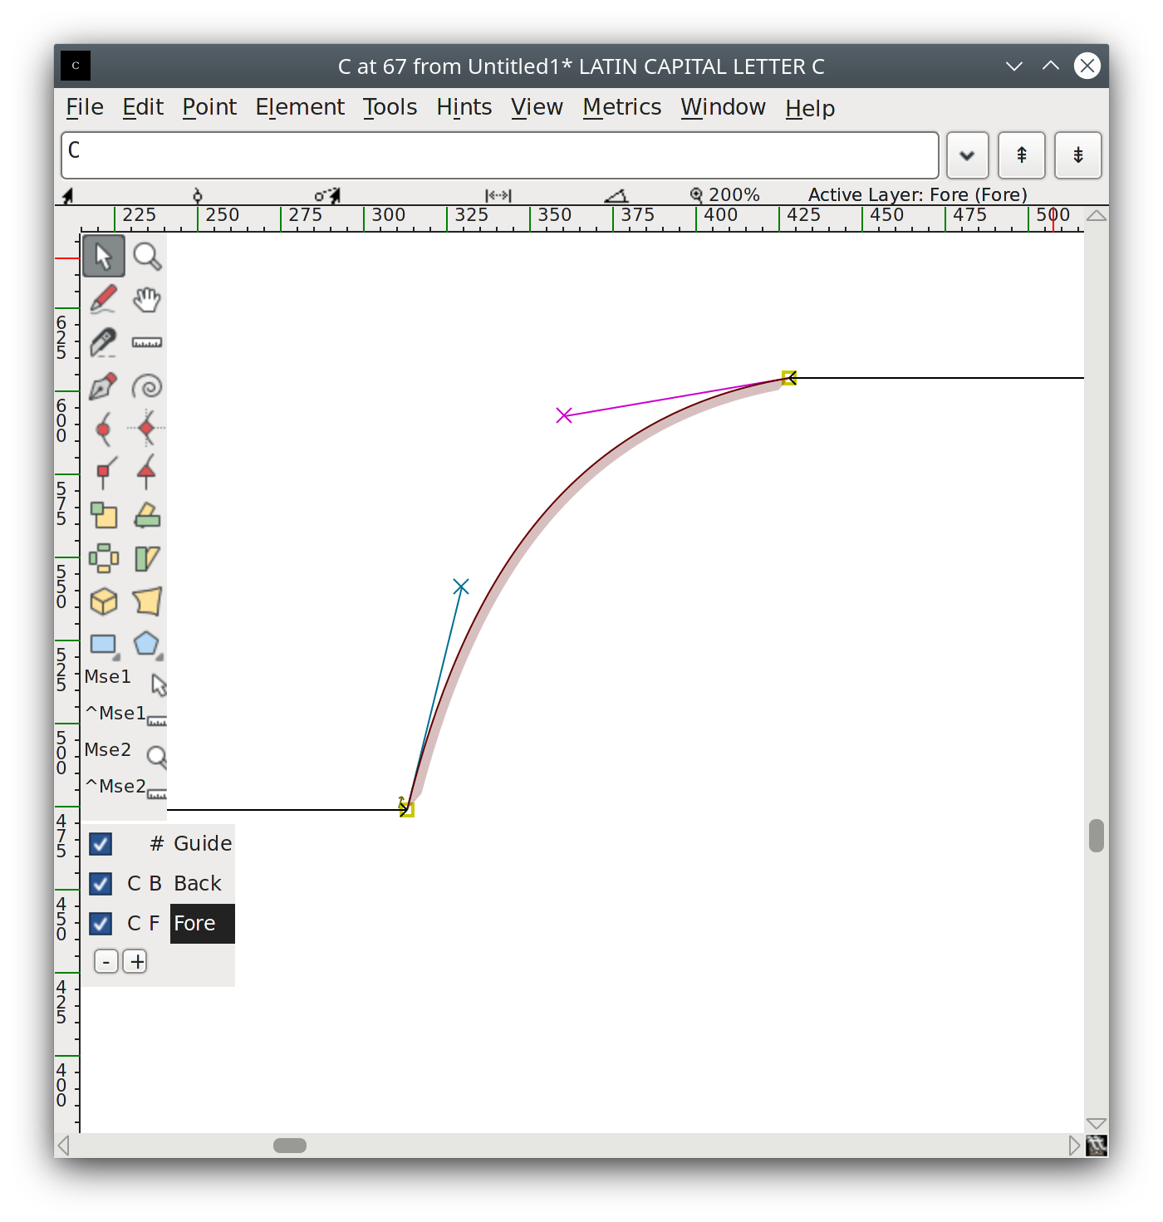Open the Element menu

pos(300,107)
